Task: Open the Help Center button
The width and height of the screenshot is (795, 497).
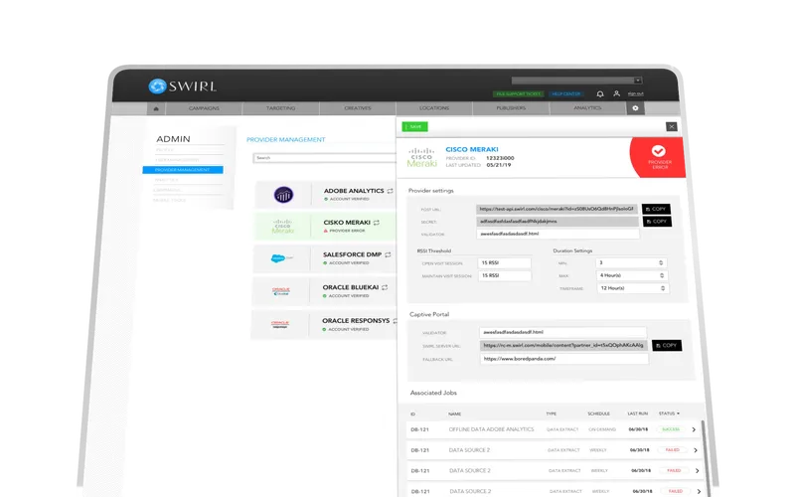Action: (x=565, y=93)
